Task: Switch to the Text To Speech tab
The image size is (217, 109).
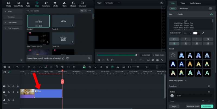Action: [x=195, y=3]
